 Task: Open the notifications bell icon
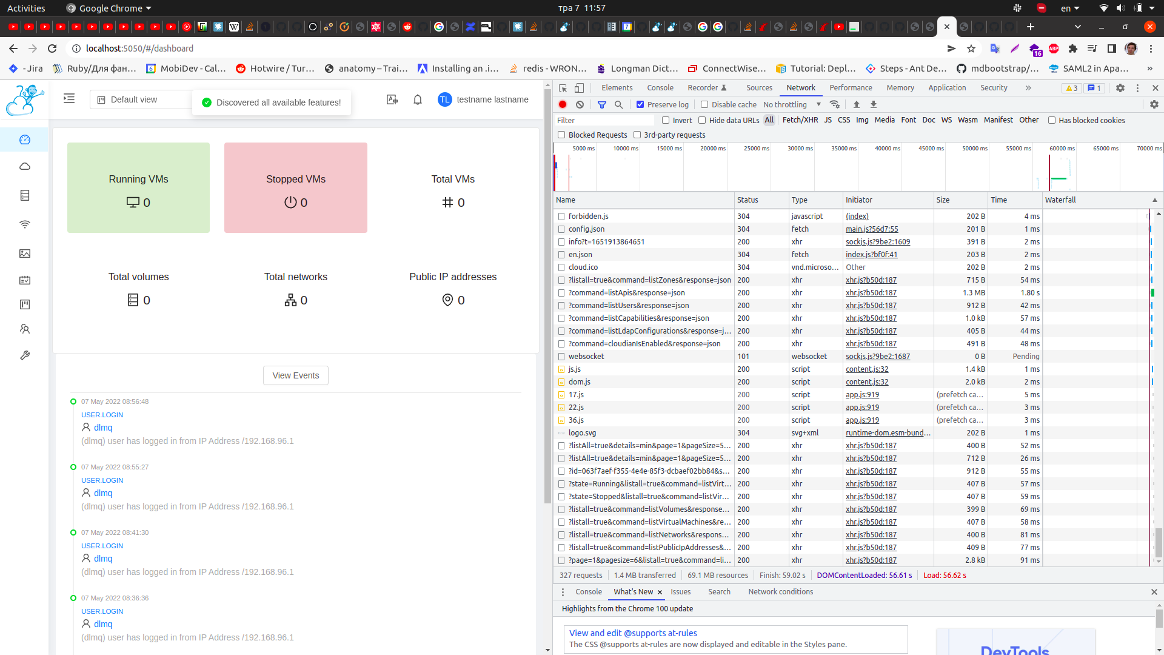(418, 99)
